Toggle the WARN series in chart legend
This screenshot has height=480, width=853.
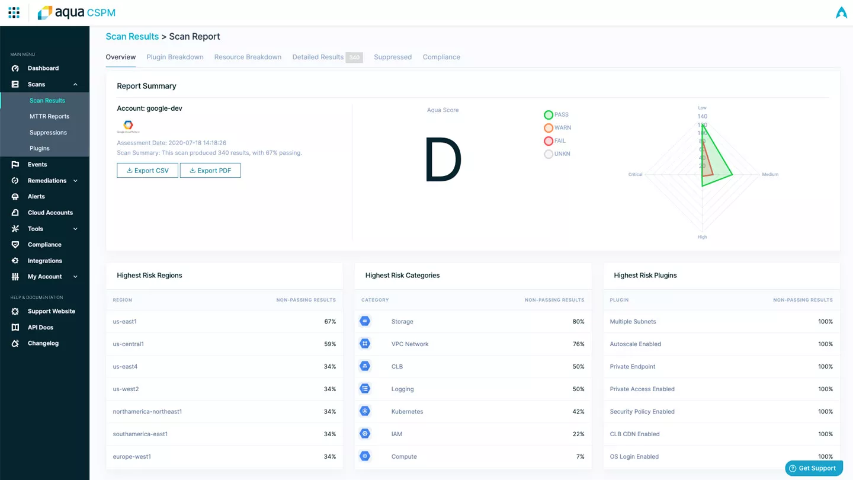tap(549, 128)
